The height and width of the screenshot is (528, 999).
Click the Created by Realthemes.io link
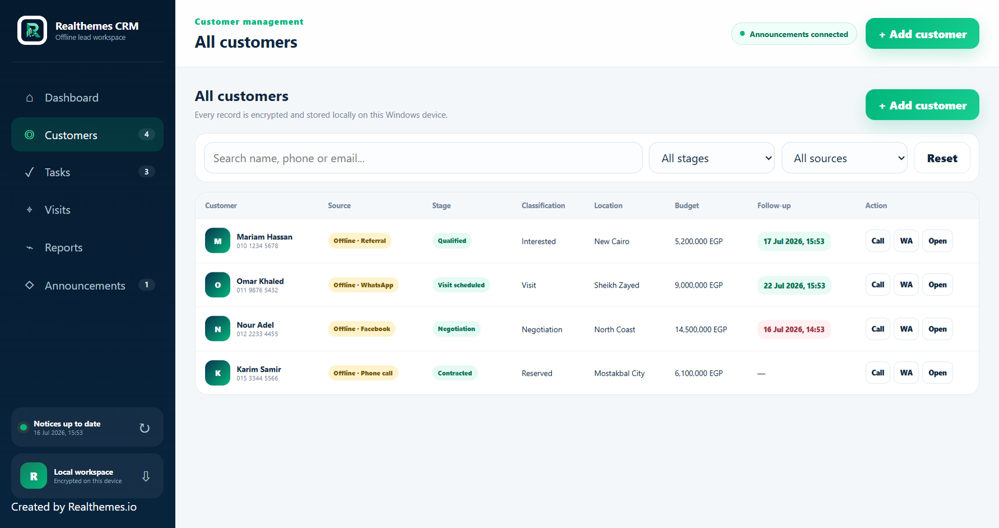74,507
